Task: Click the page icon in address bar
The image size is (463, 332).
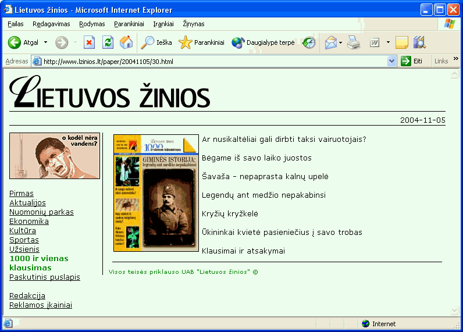Action: pos(37,62)
